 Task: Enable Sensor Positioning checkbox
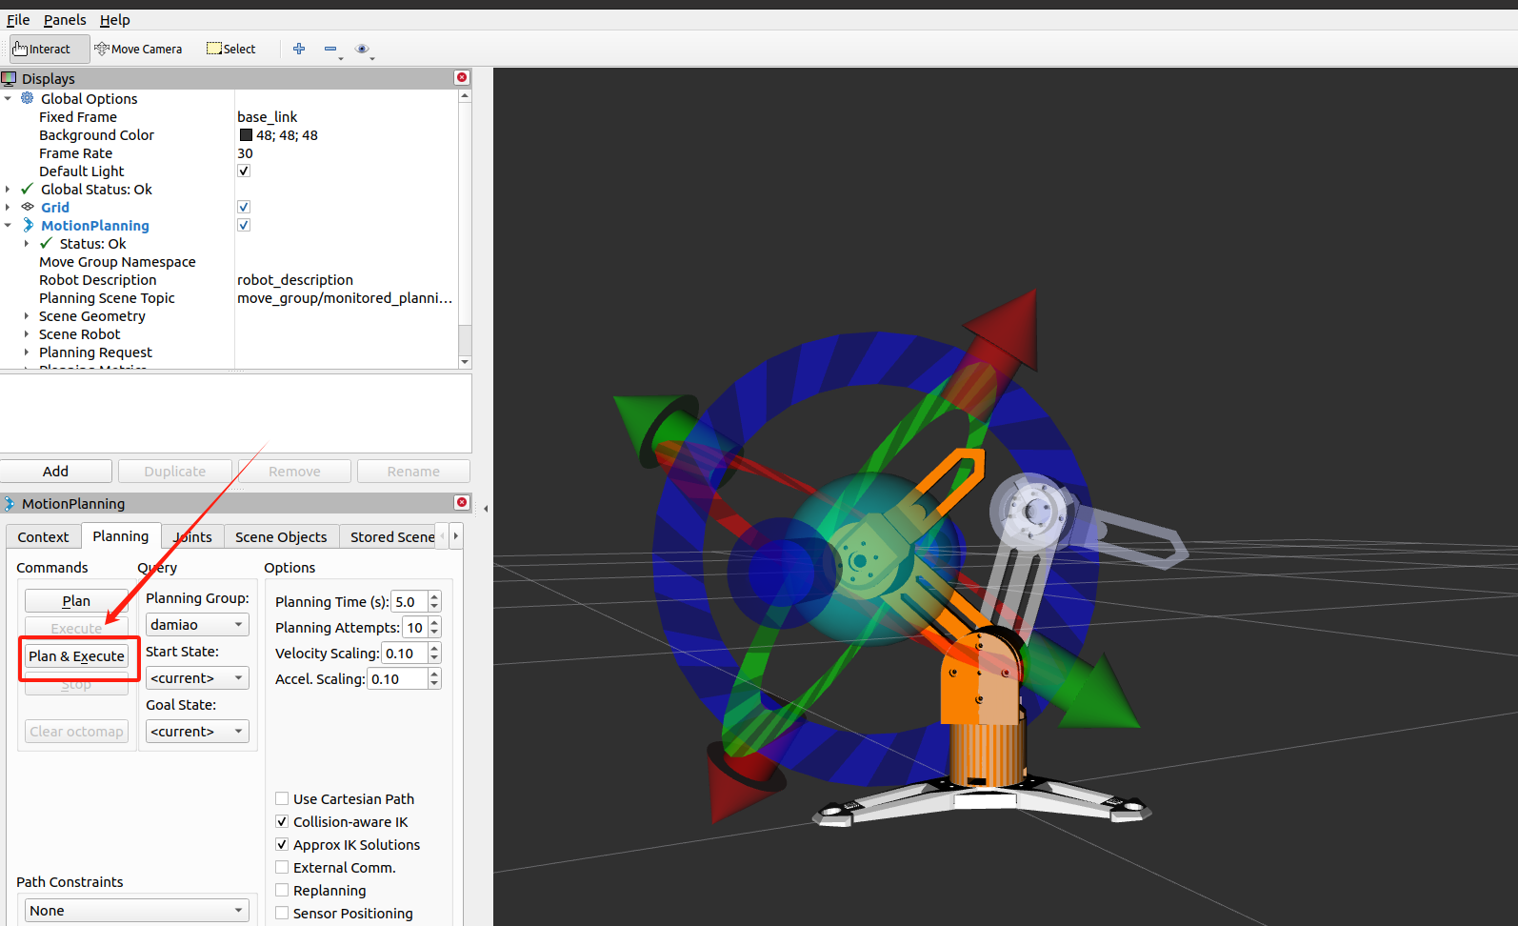pyautogui.click(x=282, y=913)
